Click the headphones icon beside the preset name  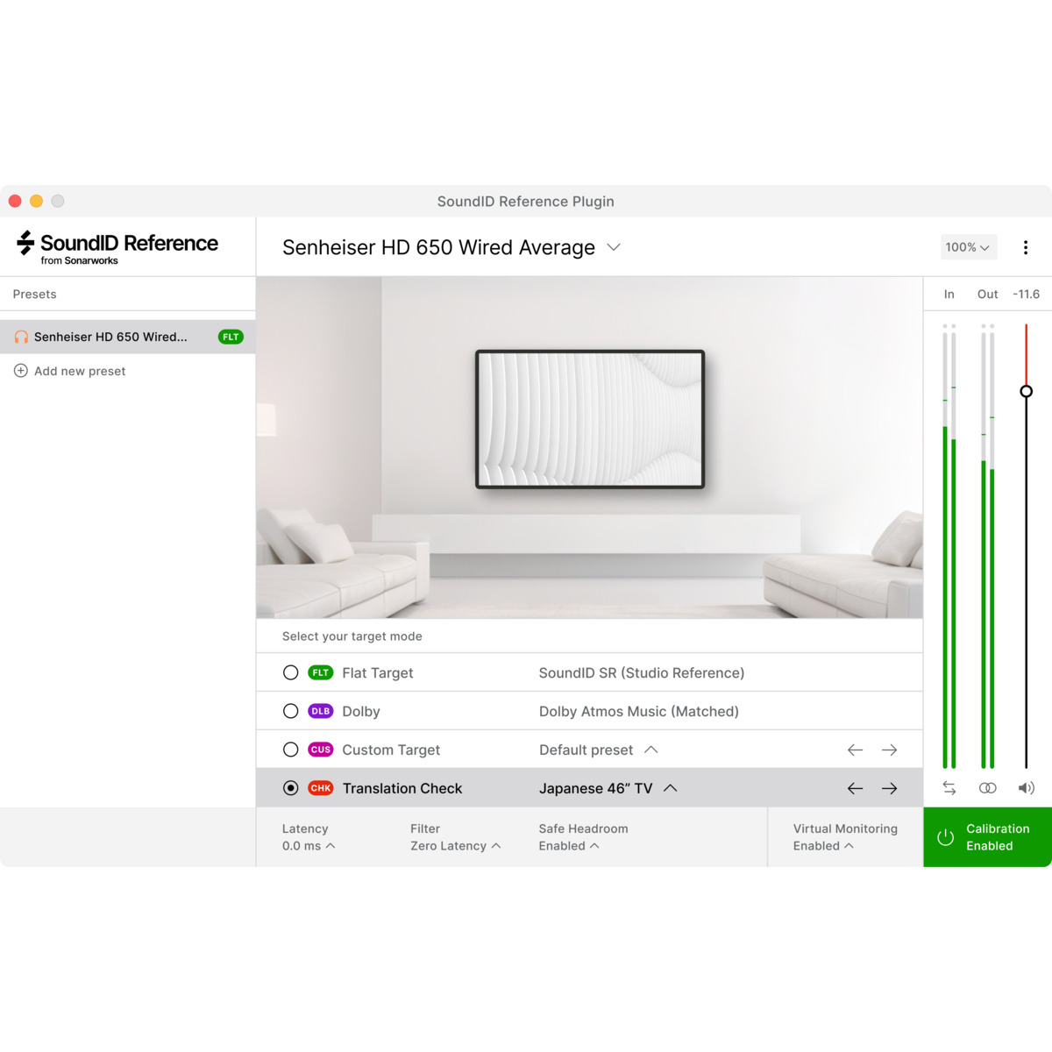click(x=22, y=336)
